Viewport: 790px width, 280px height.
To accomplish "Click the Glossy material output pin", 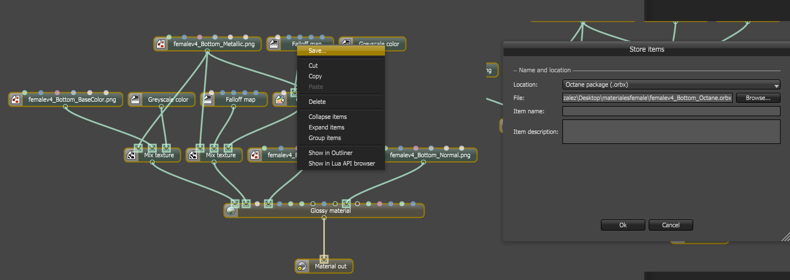I will click(324, 218).
